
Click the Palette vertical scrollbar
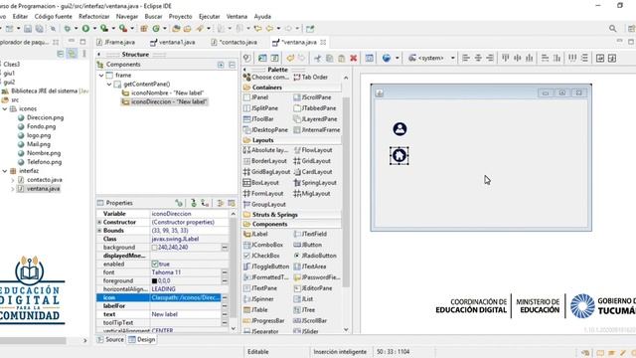pos(346,191)
